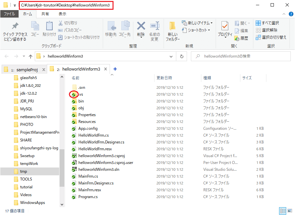Open the Quick Access Toolbar customize arrow

click(15, 5)
